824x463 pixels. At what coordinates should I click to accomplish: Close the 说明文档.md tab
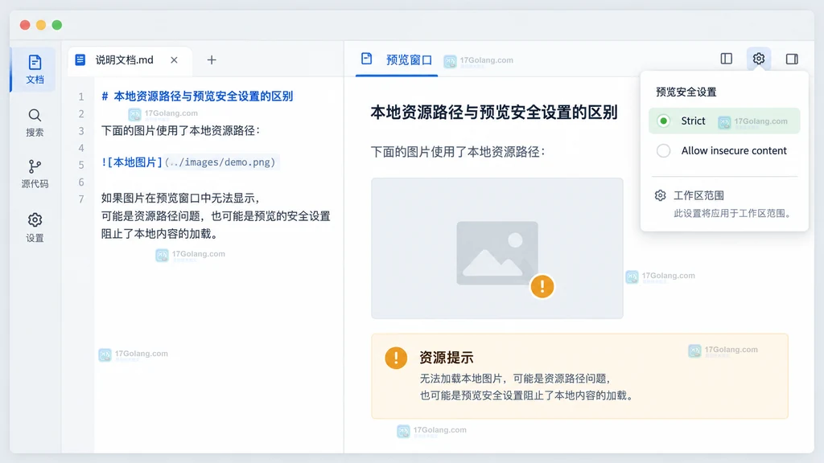pos(174,59)
